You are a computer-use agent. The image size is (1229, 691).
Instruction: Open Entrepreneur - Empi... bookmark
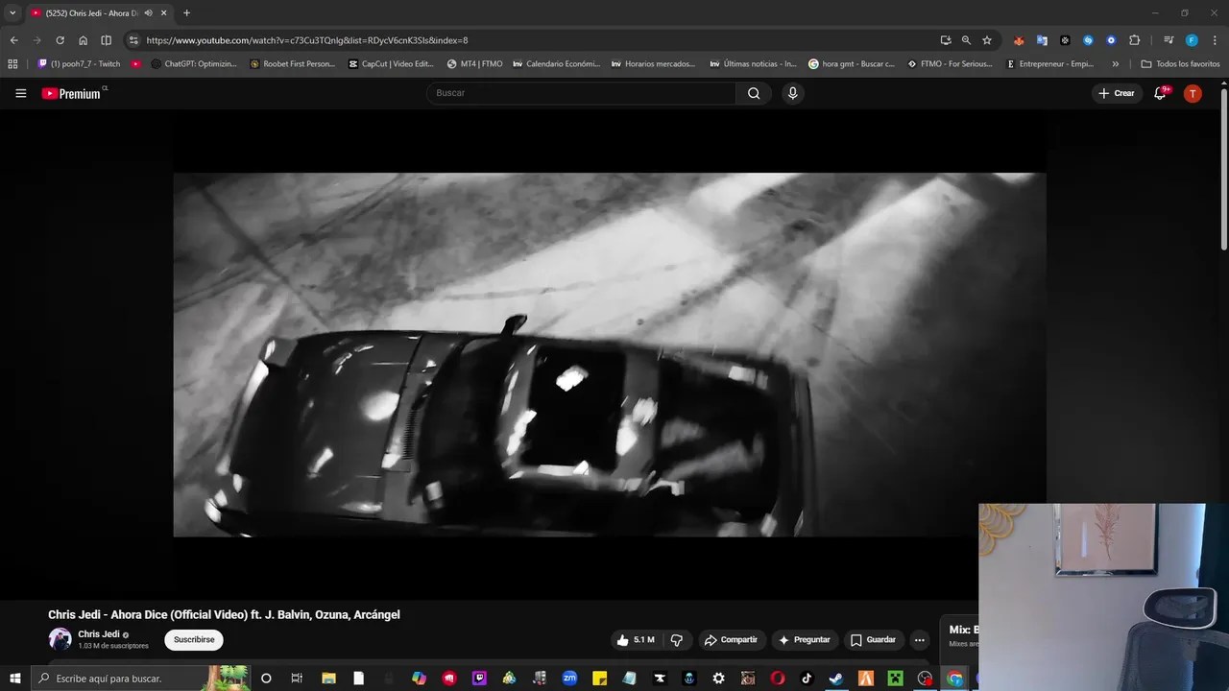(1050, 64)
